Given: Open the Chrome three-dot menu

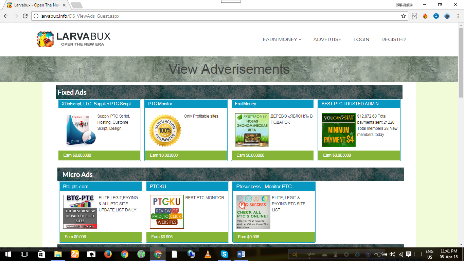Looking at the screenshot, I should pos(458,16).
